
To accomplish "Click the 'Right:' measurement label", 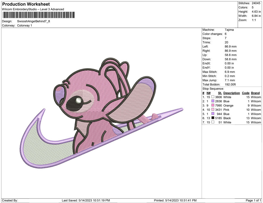I will (x=206, y=51).
